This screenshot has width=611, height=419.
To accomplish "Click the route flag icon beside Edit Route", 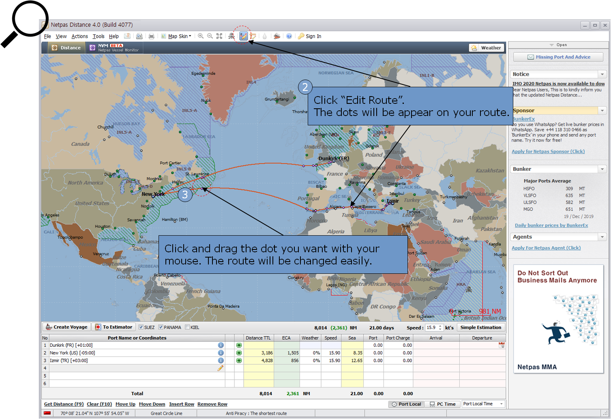I will coord(253,36).
